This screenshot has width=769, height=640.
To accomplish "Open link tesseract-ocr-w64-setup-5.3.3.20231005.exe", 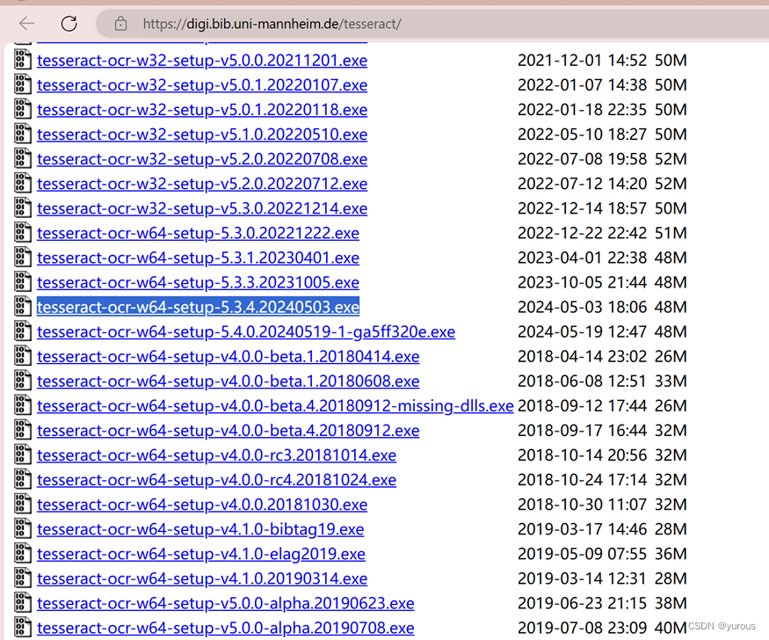I will click(x=198, y=282).
